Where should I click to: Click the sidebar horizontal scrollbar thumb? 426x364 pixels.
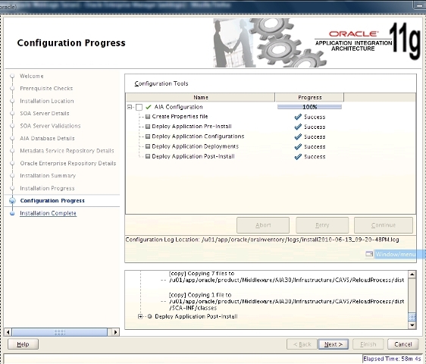pyautogui.click(x=60, y=332)
